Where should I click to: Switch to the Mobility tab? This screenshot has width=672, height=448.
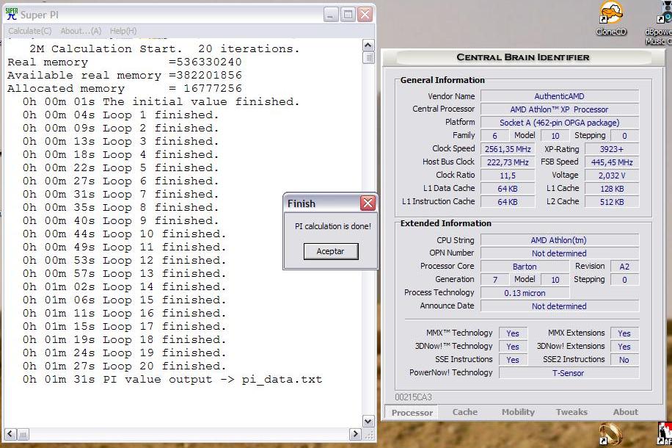point(518,412)
